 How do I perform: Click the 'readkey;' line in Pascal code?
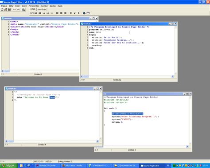point(97,45)
